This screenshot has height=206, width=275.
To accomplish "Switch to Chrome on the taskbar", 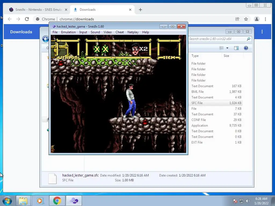I will tap(57, 201).
